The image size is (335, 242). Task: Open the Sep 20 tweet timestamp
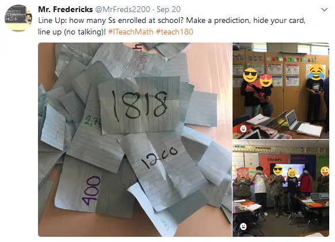169,9
